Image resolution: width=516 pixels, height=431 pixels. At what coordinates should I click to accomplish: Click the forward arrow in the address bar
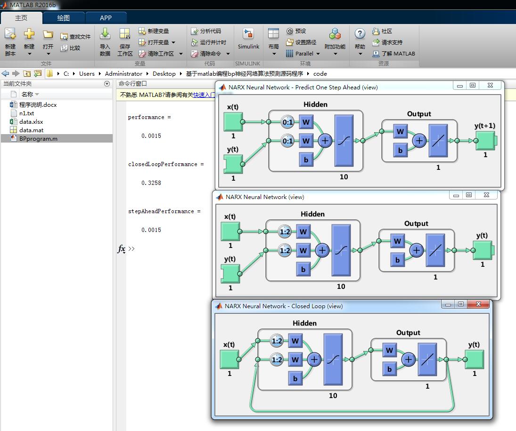(16, 73)
